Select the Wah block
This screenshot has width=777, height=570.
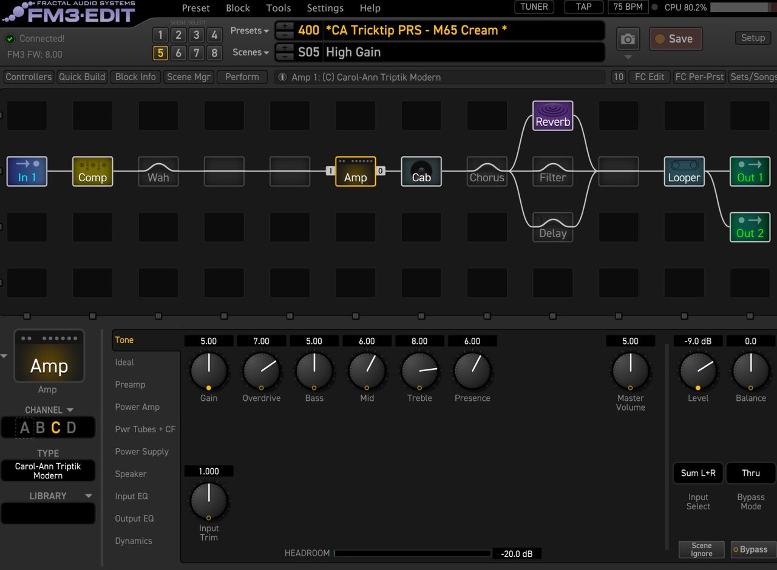pyautogui.click(x=158, y=171)
